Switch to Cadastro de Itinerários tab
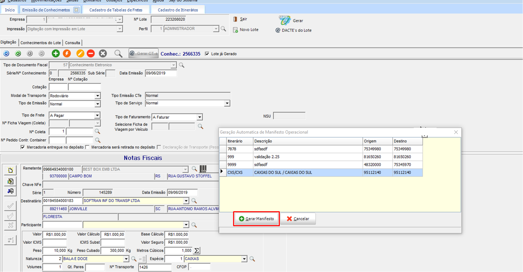Screen dimensions: 523x272 tap(178, 10)
